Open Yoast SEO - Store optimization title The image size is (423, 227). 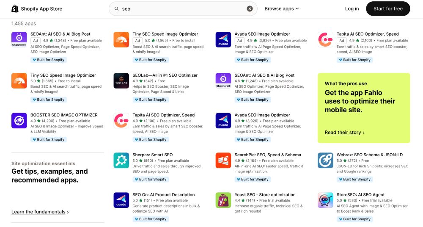click(x=265, y=194)
